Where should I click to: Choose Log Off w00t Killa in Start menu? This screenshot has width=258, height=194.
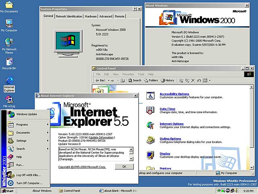coord(28,175)
